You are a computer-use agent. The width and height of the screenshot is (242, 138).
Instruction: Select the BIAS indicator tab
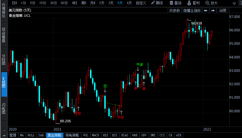click(125, 135)
